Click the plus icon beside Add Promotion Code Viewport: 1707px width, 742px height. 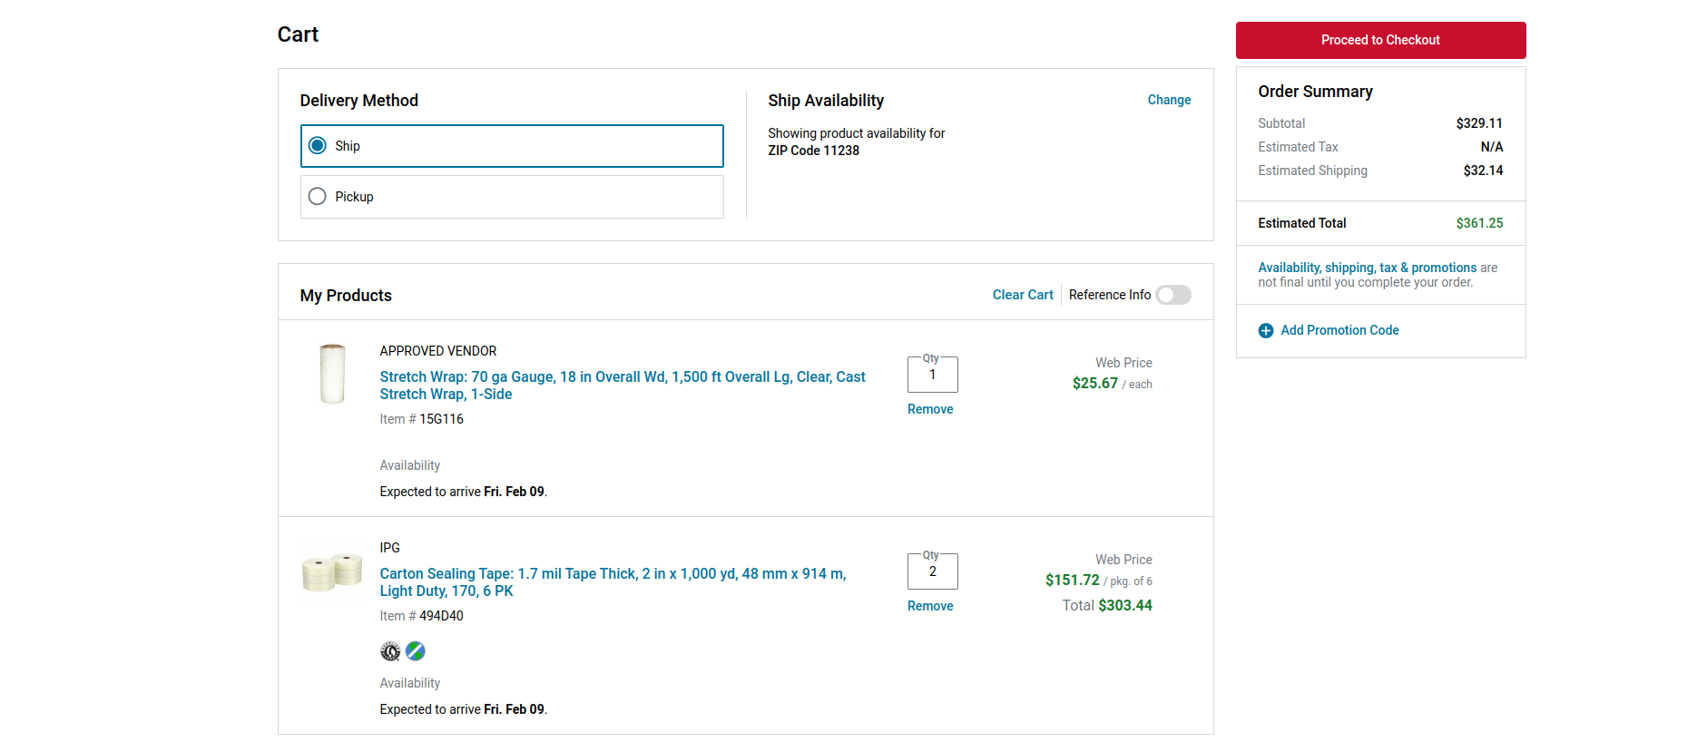1266,331
